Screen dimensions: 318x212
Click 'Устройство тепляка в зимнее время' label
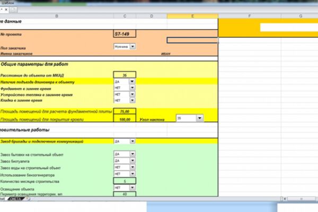(x=37, y=95)
